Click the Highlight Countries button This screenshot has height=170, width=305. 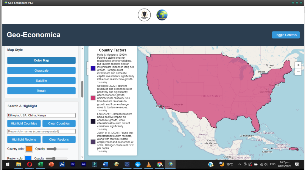click(x=24, y=124)
